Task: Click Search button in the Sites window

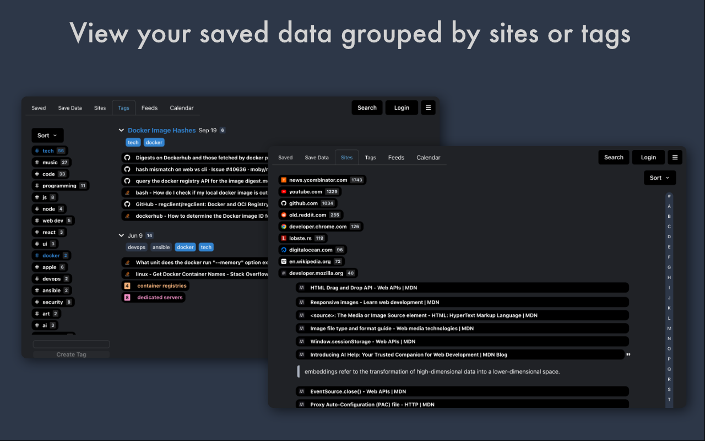Action: (x=614, y=157)
